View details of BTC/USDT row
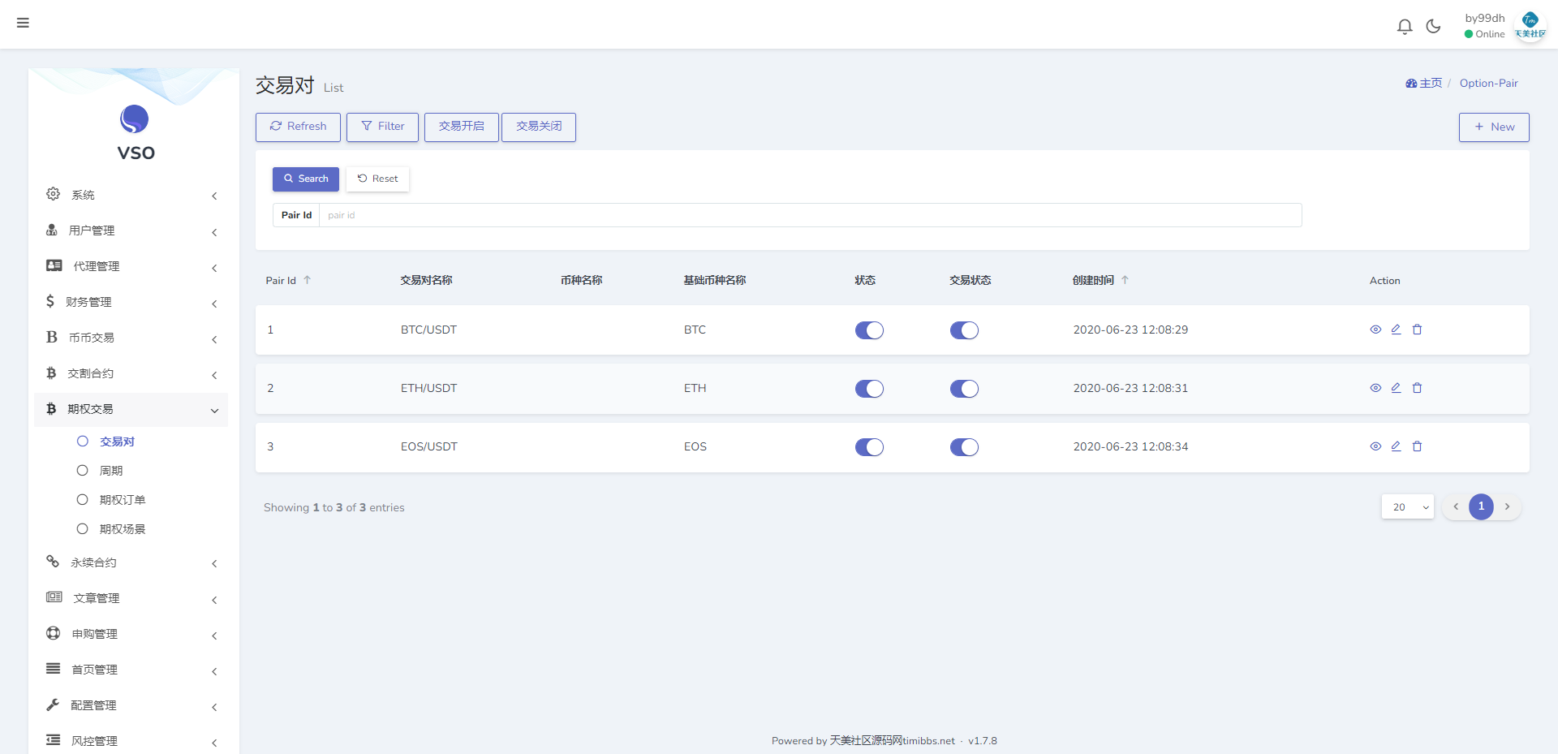Image resolution: width=1558 pixels, height=754 pixels. [x=1375, y=330]
